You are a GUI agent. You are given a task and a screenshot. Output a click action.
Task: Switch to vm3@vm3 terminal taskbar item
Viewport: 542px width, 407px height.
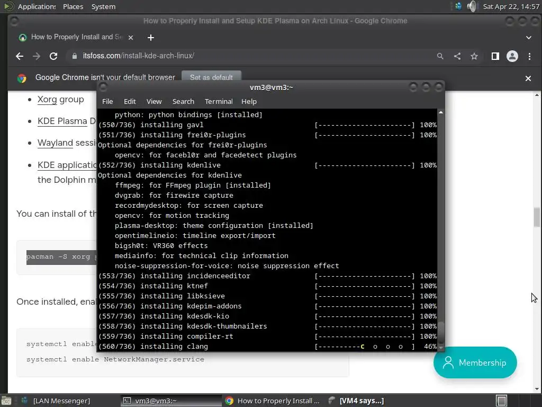(171, 401)
